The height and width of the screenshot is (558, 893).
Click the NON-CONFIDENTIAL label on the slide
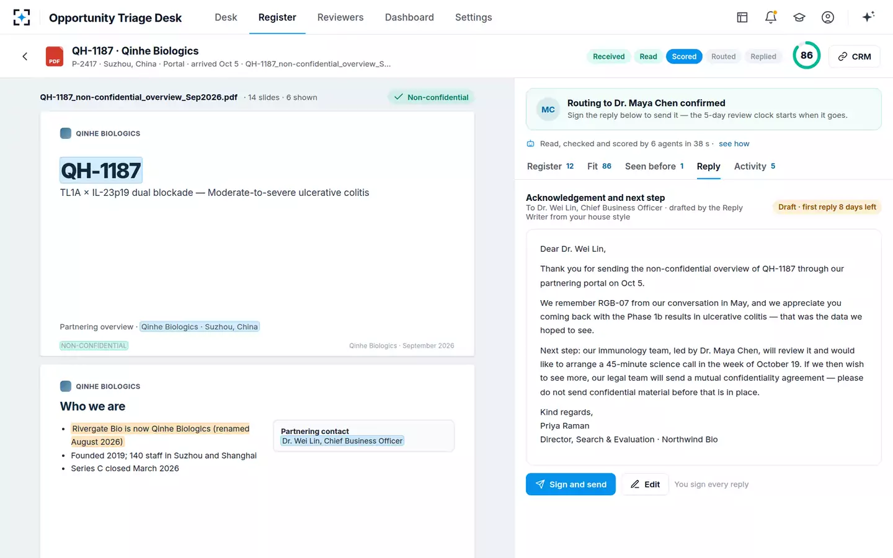click(94, 346)
